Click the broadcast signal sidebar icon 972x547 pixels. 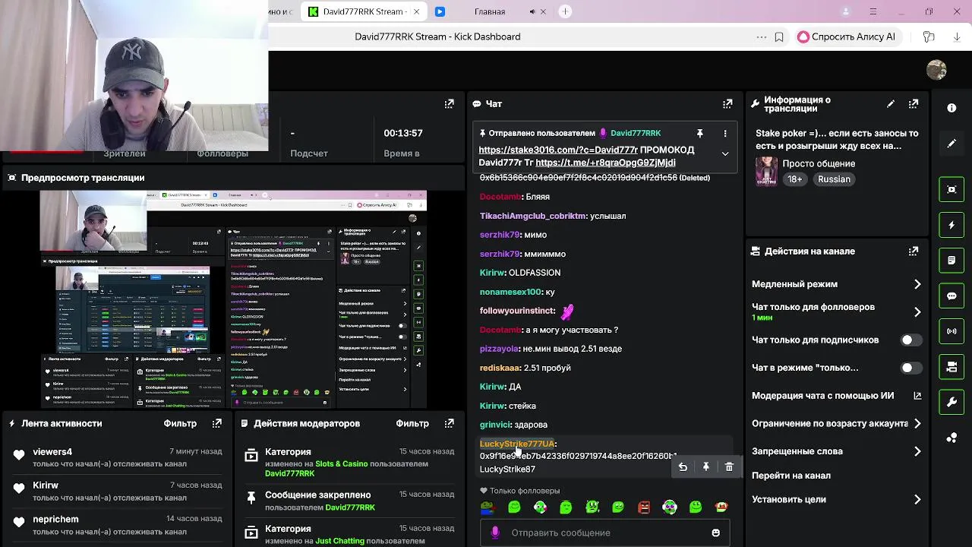[951, 331]
